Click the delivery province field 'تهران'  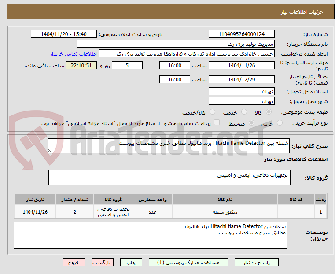241,92
